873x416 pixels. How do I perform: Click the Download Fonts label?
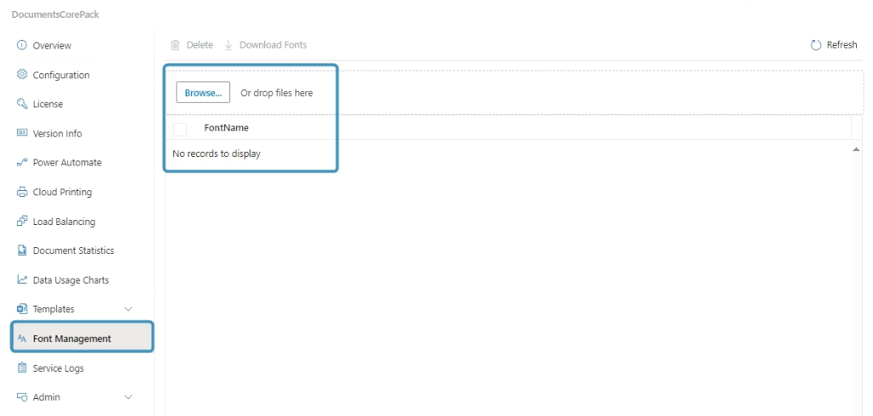273,45
